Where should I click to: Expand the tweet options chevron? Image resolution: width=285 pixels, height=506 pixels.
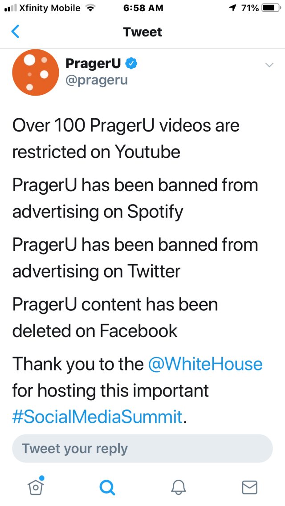[x=269, y=65]
